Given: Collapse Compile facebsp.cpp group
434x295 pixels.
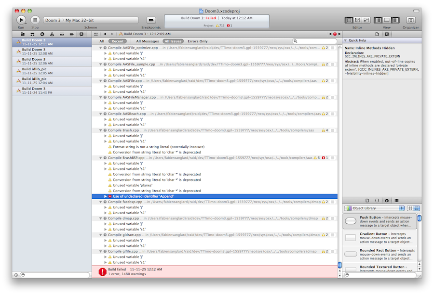Looking at the screenshot, I should click(101, 202).
